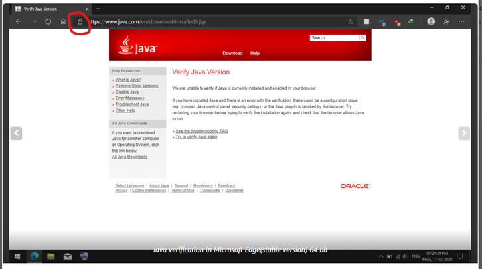The image size is (482, 269).
Task: Click the Verify Java Version heading
Action: (x=201, y=72)
